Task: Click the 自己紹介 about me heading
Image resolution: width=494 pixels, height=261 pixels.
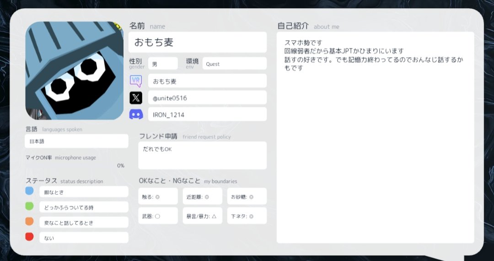Action: (x=308, y=26)
